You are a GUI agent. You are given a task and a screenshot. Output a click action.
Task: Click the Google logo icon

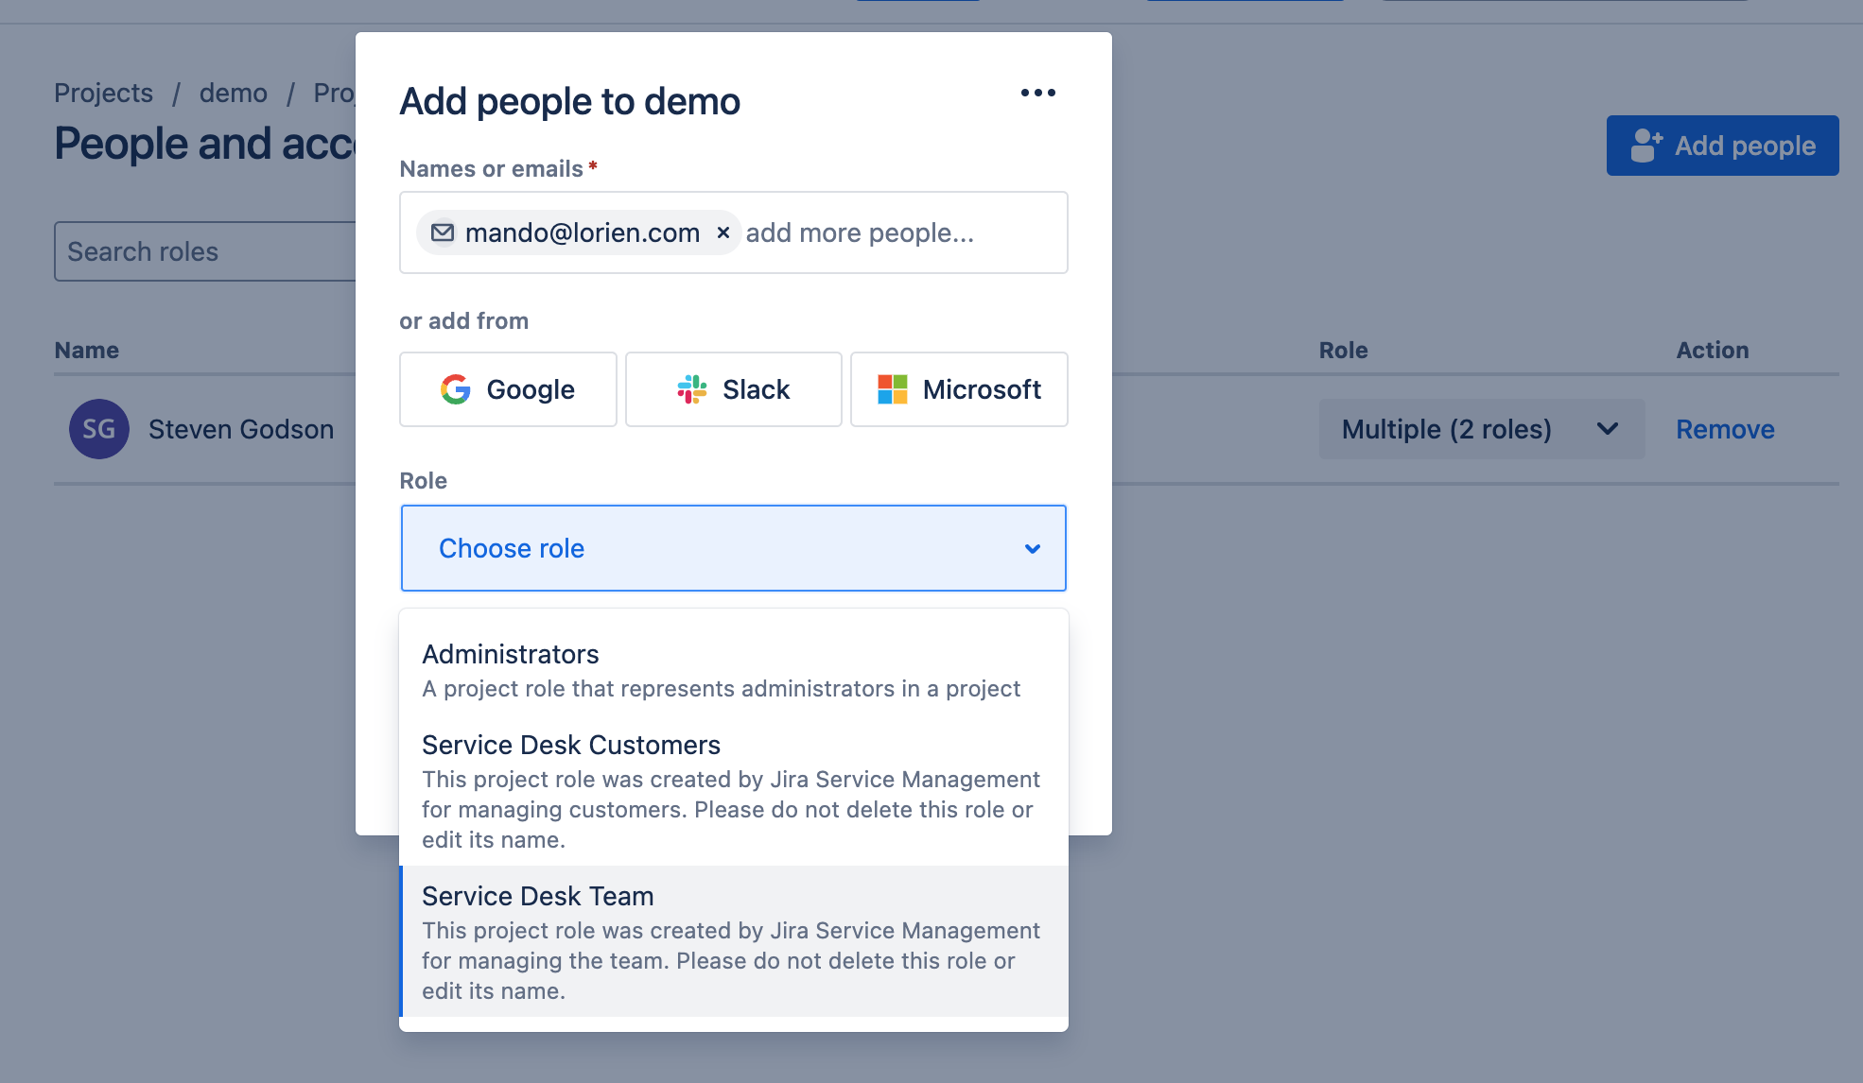456,389
